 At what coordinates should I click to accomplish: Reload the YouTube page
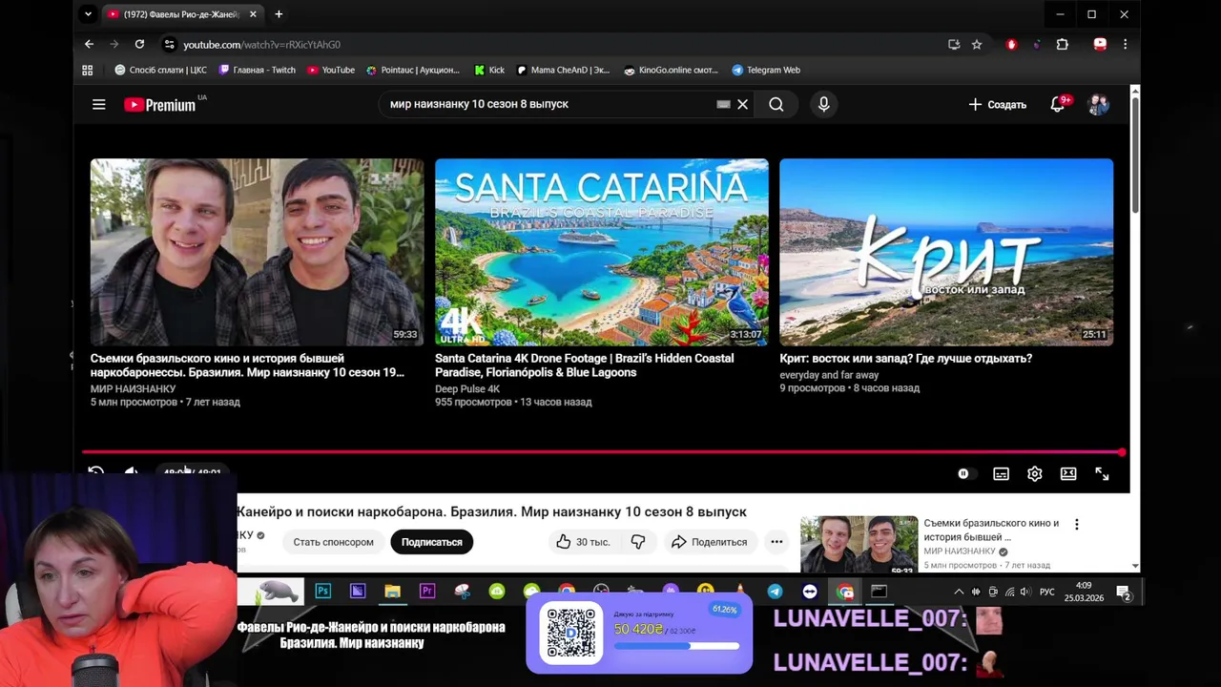pos(139,44)
